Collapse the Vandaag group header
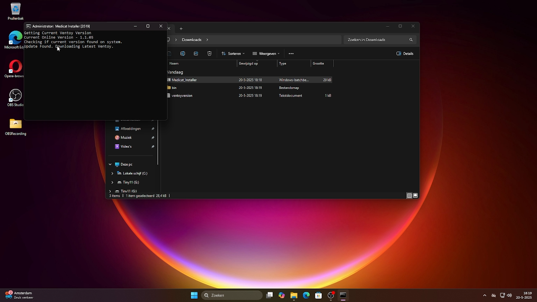The image size is (537, 302). pos(175,72)
